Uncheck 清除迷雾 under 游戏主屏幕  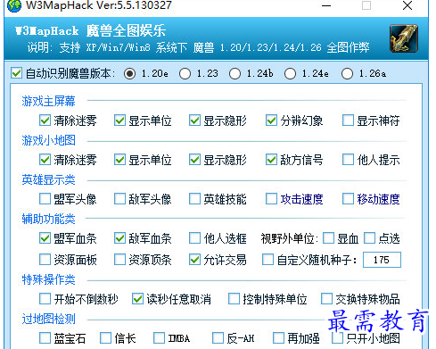tap(45, 120)
